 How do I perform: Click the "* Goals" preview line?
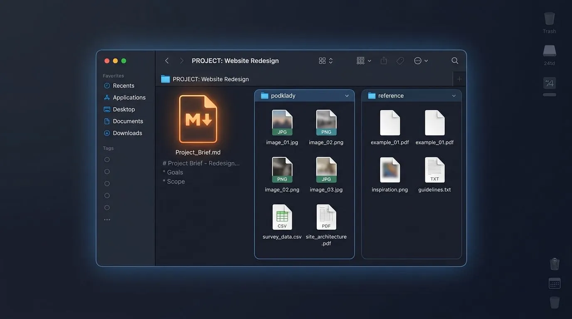pyautogui.click(x=173, y=172)
